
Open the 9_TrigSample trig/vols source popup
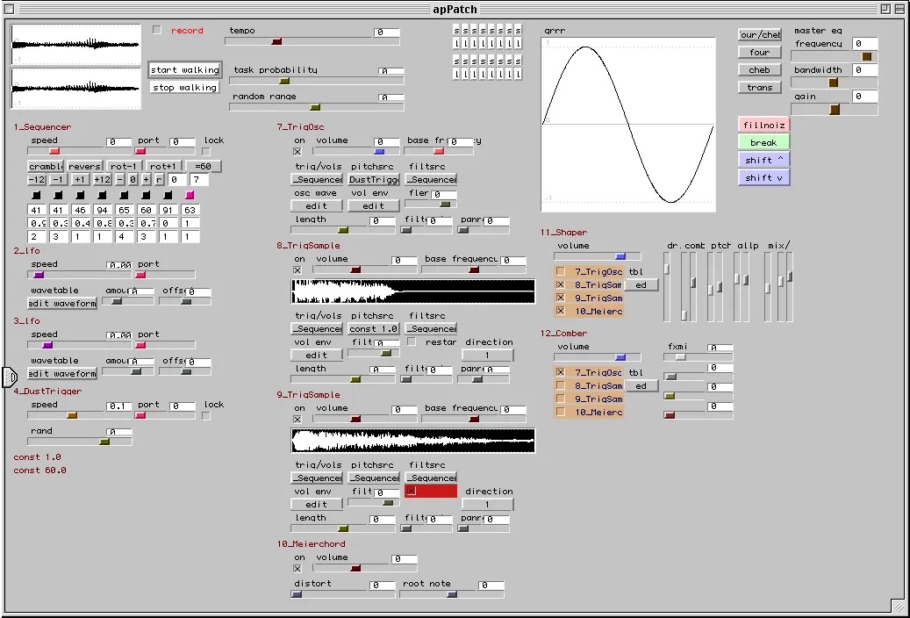click(x=317, y=478)
